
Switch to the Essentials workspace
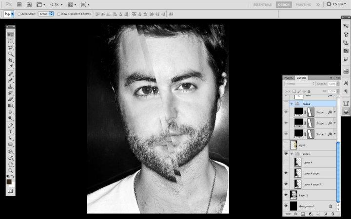(262, 4)
